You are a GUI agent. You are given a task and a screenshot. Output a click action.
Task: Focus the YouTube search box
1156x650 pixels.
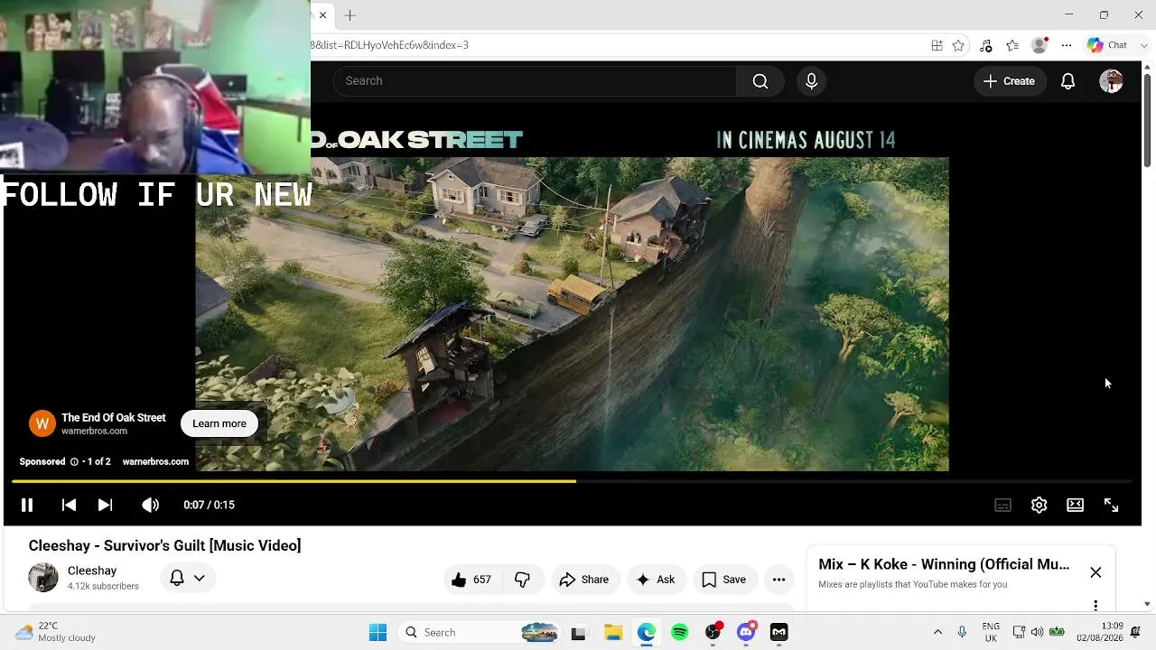point(536,81)
